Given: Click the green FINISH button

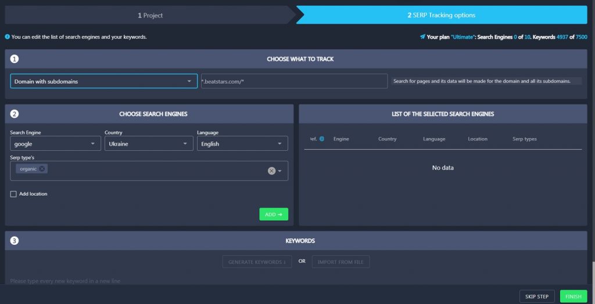Looking at the screenshot, I should click(x=574, y=296).
